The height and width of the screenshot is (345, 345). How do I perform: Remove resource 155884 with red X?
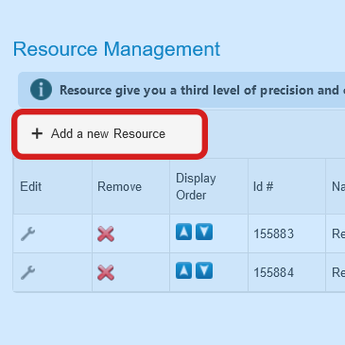tap(106, 273)
